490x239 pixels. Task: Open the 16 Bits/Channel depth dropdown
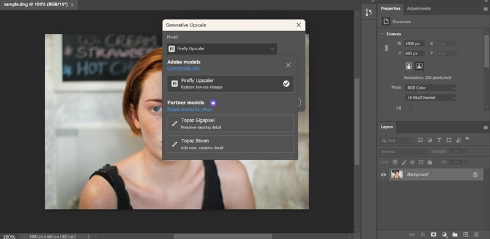pyautogui.click(x=431, y=98)
